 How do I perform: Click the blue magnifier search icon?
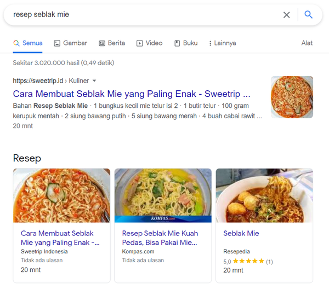[308, 15]
